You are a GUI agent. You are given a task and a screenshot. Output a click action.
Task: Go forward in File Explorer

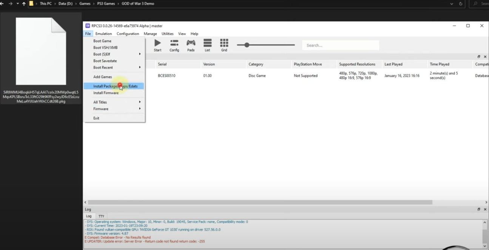(x=10, y=4)
